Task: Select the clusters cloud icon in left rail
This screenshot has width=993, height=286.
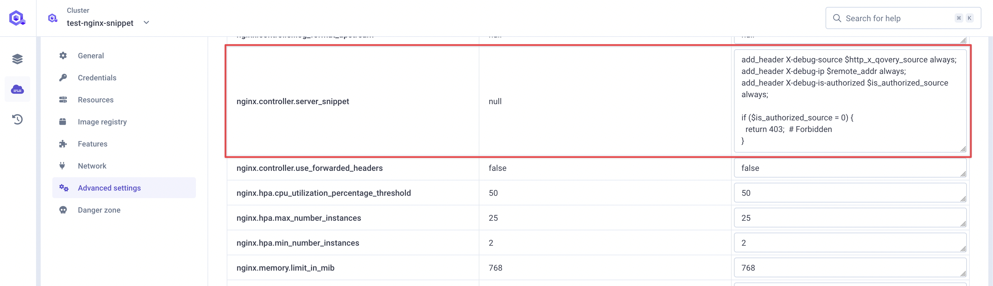Action: point(17,89)
